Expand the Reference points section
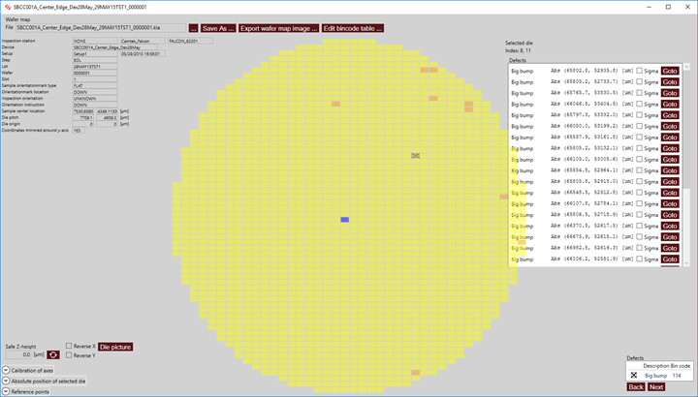Screen dimensions: 698x397 click(x=6, y=391)
